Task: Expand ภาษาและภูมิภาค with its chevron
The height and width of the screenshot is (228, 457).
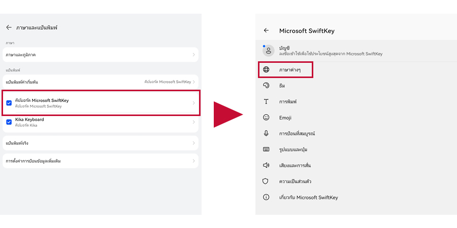Action: click(x=193, y=54)
